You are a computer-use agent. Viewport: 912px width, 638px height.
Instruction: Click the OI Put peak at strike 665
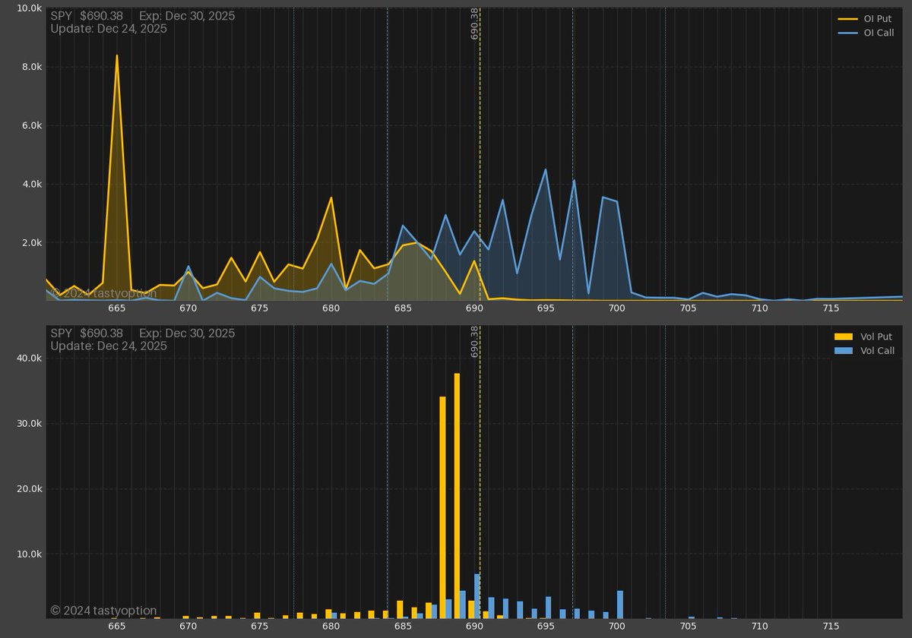click(117, 55)
